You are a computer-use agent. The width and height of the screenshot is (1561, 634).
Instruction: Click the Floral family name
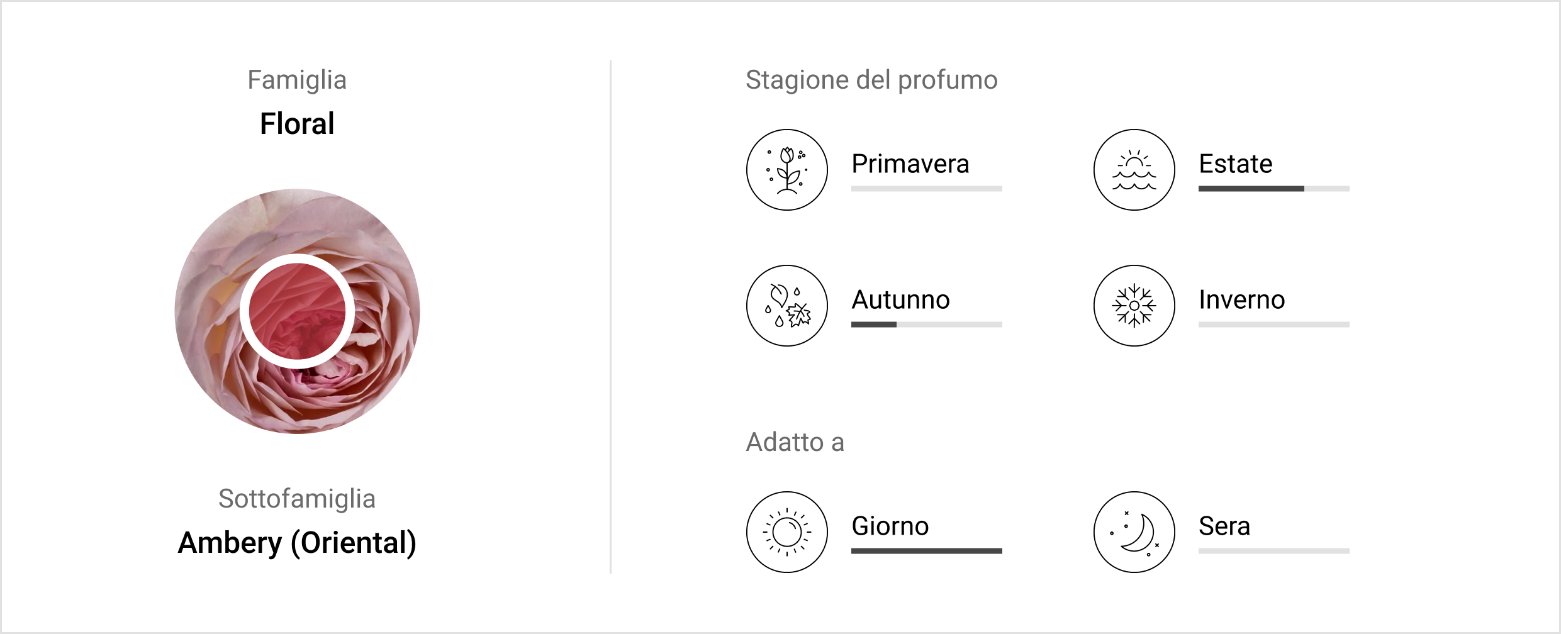pyautogui.click(x=297, y=124)
